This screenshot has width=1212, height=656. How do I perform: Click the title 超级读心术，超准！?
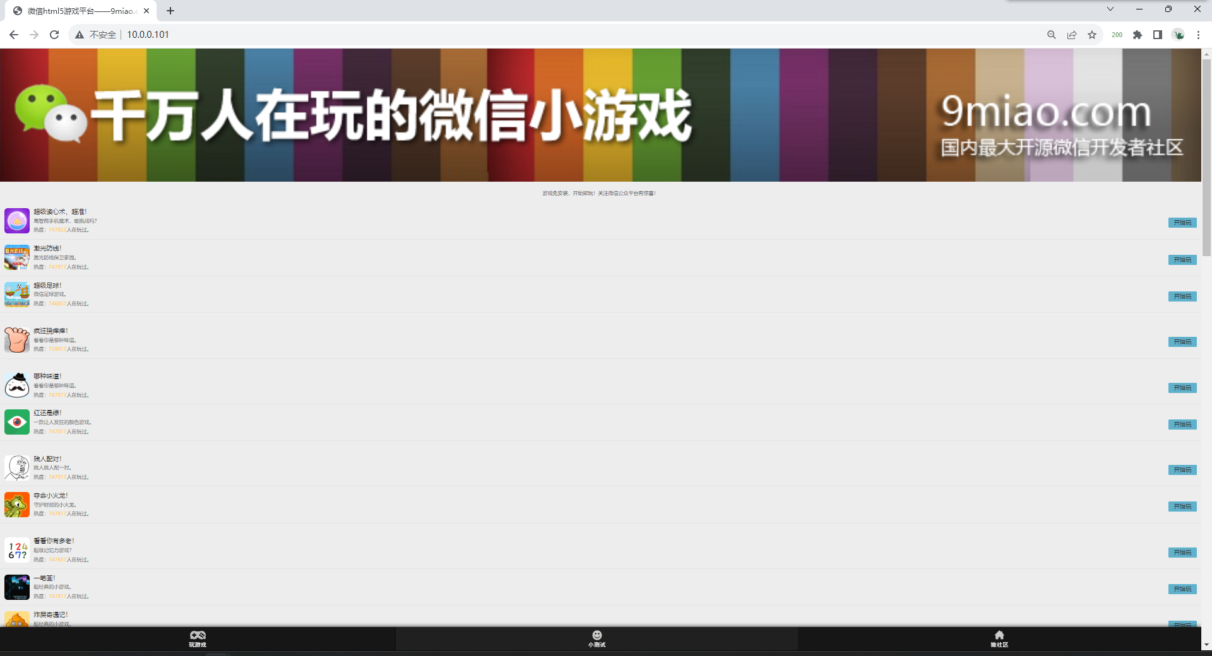[61, 212]
